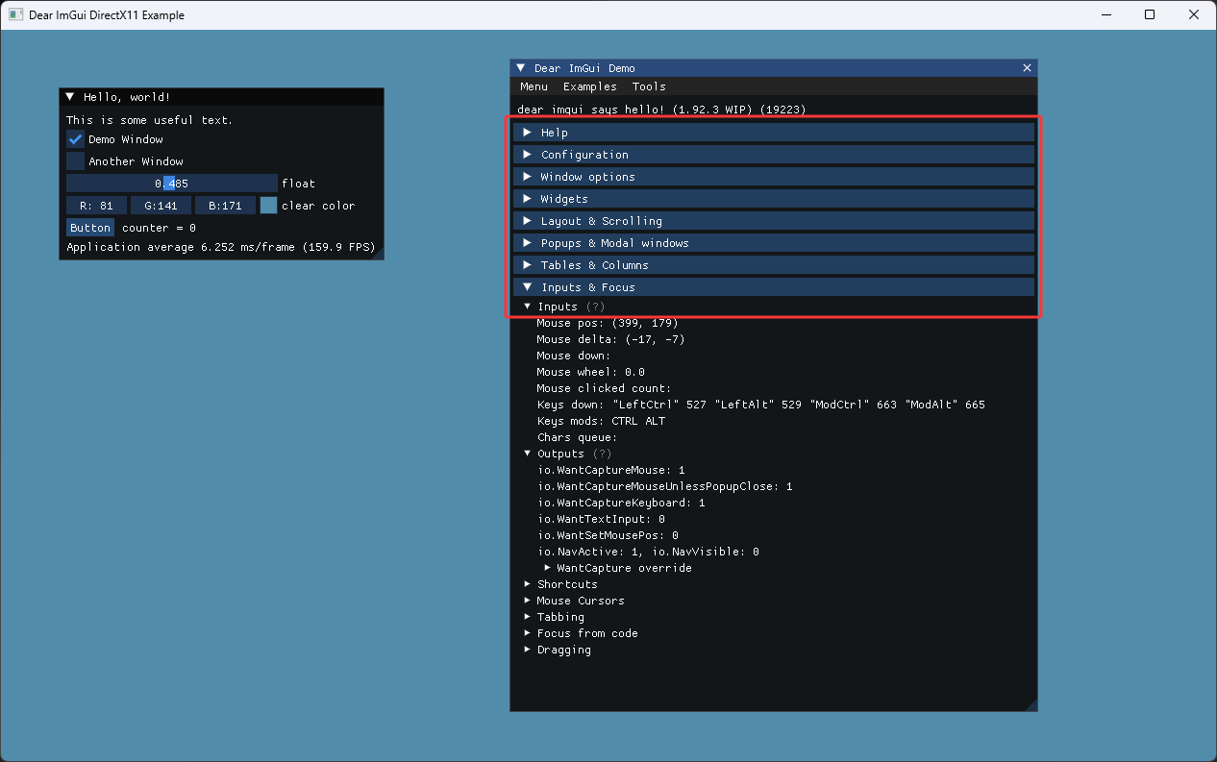Viewport: 1217px width, 762px height.
Task: Click the R: 81 color field
Action: pyautogui.click(x=96, y=206)
